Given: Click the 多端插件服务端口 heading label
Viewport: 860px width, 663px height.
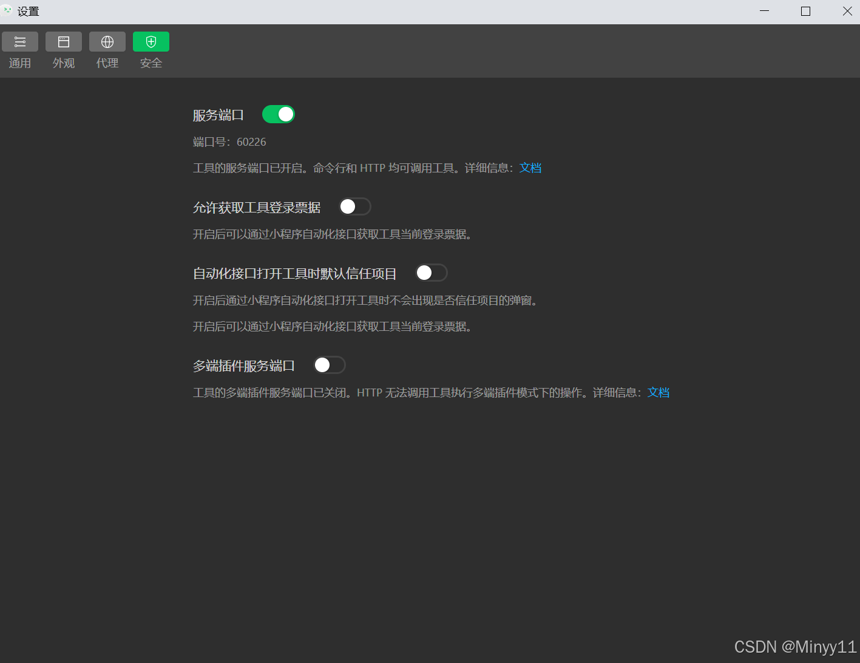Looking at the screenshot, I should (x=244, y=366).
